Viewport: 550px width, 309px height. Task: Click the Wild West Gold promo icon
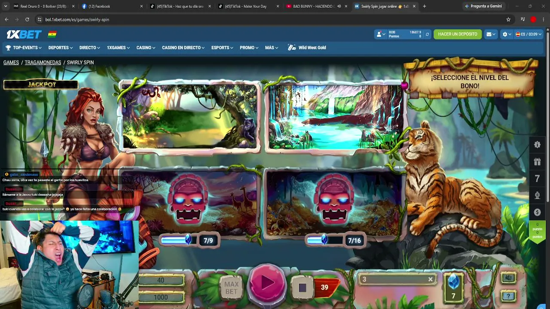[292, 48]
